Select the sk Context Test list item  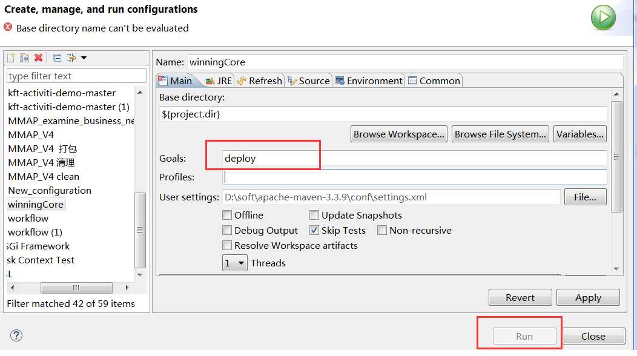click(41, 260)
